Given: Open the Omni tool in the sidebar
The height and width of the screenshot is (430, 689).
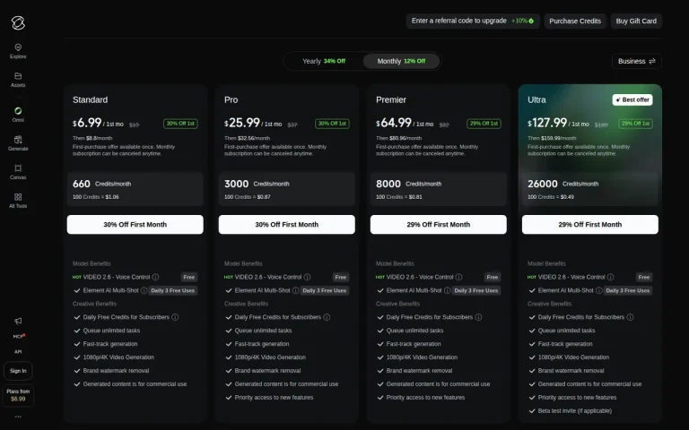Looking at the screenshot, I should 18,115.
